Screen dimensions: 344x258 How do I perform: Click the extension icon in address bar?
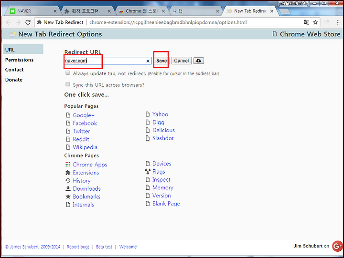[39, 22]
